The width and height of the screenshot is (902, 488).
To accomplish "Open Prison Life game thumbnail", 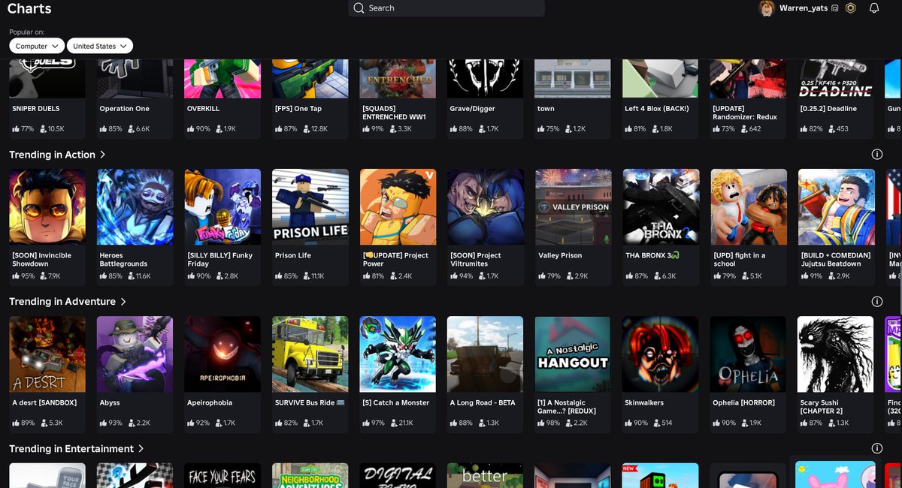I will (310, 206).
